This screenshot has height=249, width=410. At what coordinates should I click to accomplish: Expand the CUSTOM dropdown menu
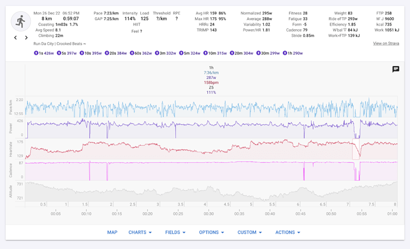(250, 232)
